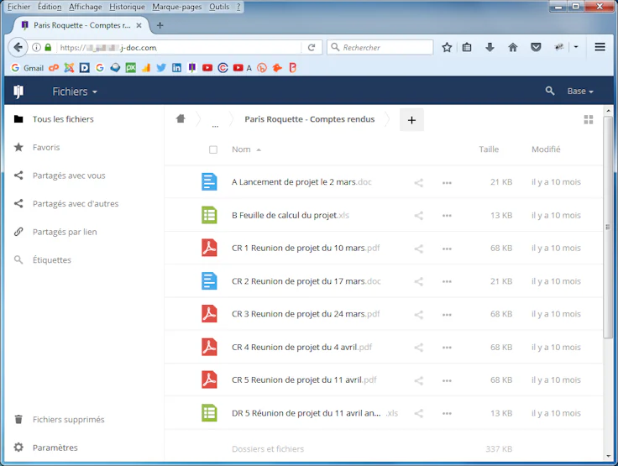Viewport: 618px width, 466px height.
Task: Share CR 3 Reunion du 24 mars
Action: tap(418, 314)
